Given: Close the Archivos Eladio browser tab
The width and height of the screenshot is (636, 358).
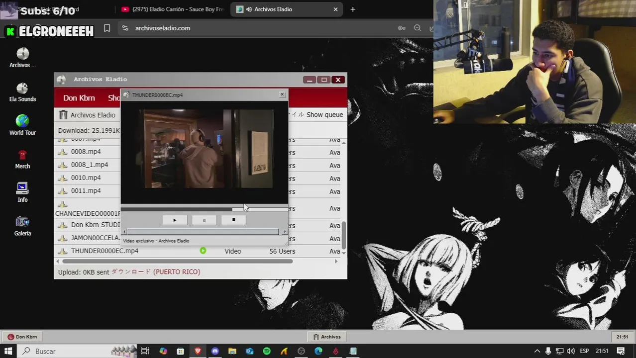Looking at the screenshot, I should (x=335, y=9).
